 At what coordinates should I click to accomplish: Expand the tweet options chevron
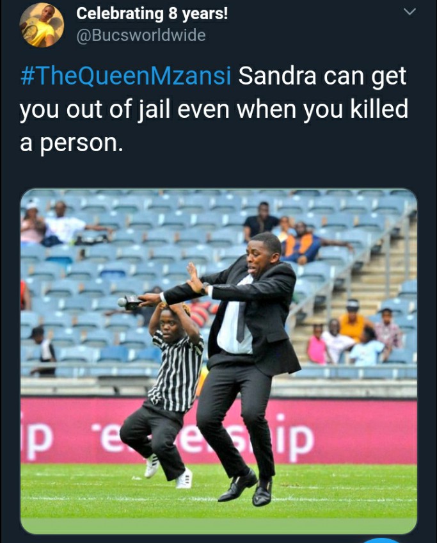coord(409,12)
